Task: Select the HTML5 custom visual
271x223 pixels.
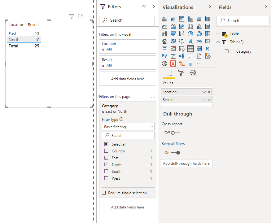Action: click(x=173, y=63)
